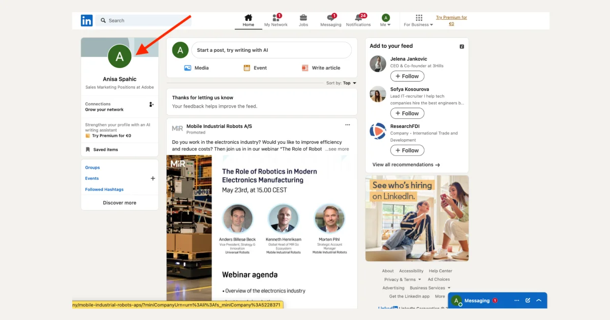Open Sofya Kosourova's profile photo
Viewport: 610px width, 320px height.
(x=378, y=94)
